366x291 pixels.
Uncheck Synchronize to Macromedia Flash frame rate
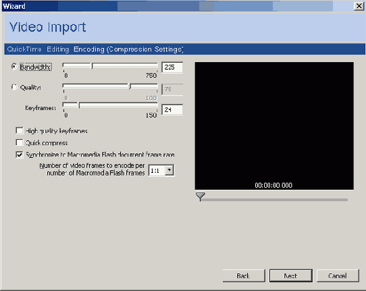point(20,155)
